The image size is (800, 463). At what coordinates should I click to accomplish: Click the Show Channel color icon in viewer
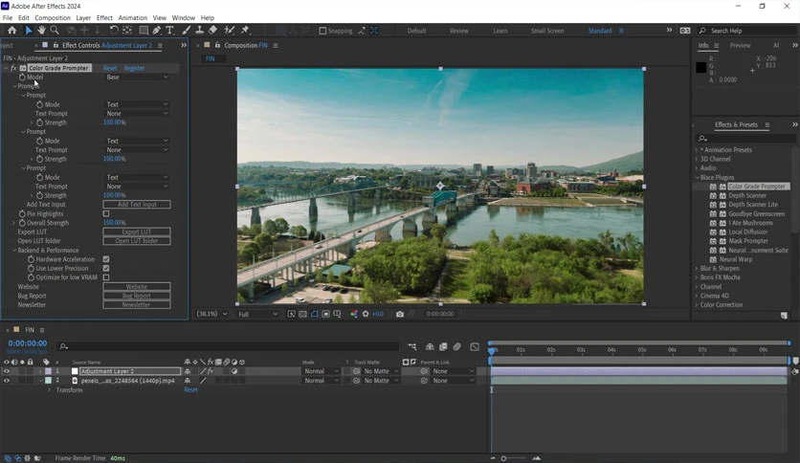pos(353,314)
